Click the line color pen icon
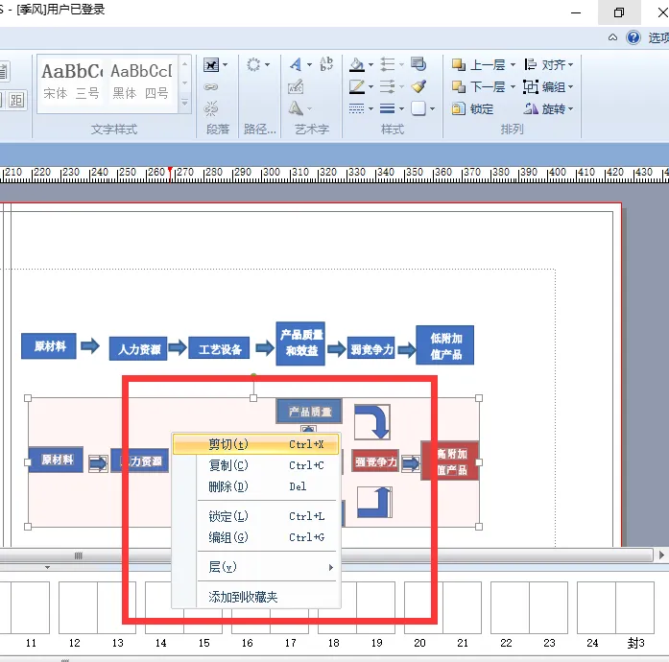 click(x=357, y=87)
